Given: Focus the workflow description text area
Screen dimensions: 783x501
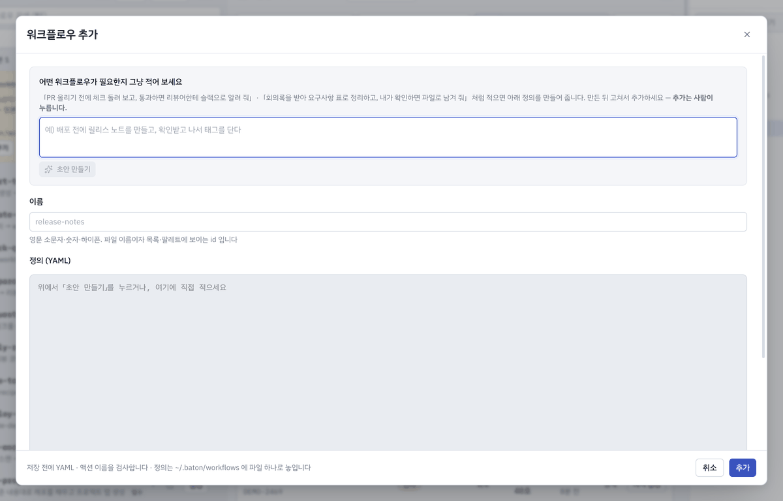Looking at the screenshot, I should 388,137.
